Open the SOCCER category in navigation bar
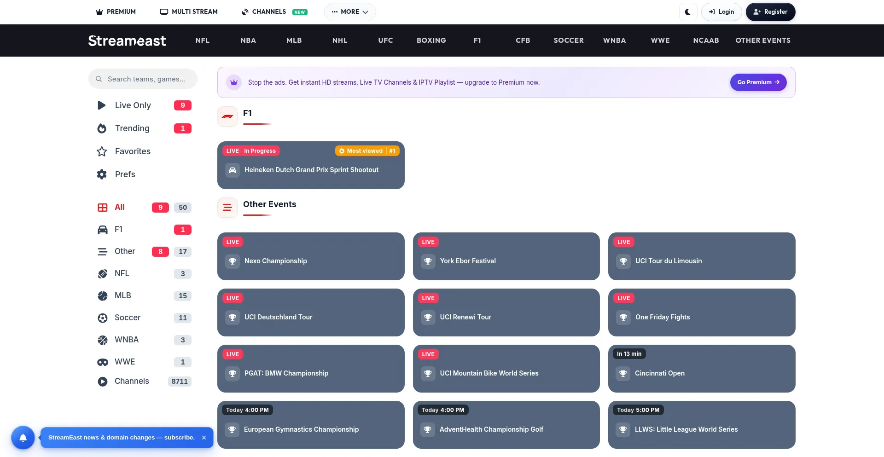 pos(569,40)
